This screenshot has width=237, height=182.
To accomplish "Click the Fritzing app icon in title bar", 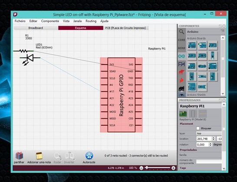I will pos(15,14).
